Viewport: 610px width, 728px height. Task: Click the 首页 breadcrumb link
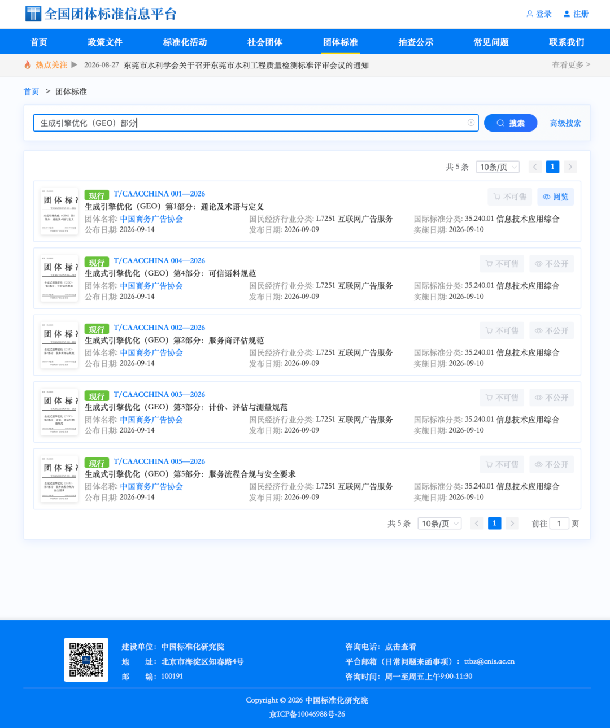click(31, 91)
